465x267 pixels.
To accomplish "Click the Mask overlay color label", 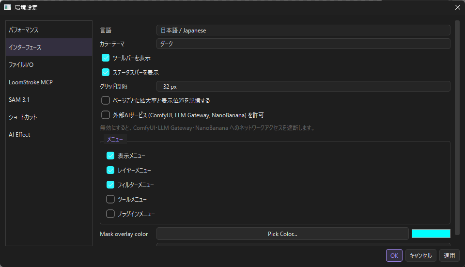I will pyautogui.click(x=124, y=234).
